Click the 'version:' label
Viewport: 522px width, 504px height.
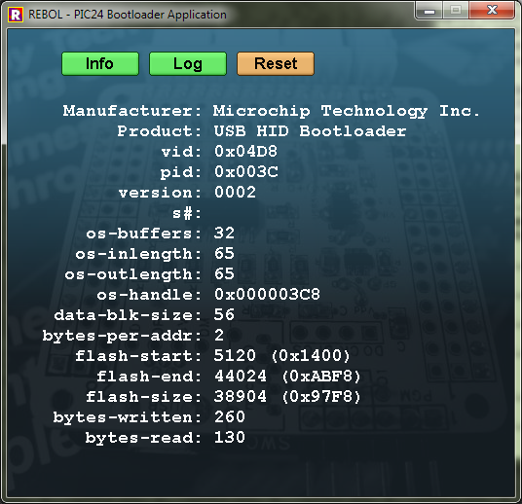(160, 193)
